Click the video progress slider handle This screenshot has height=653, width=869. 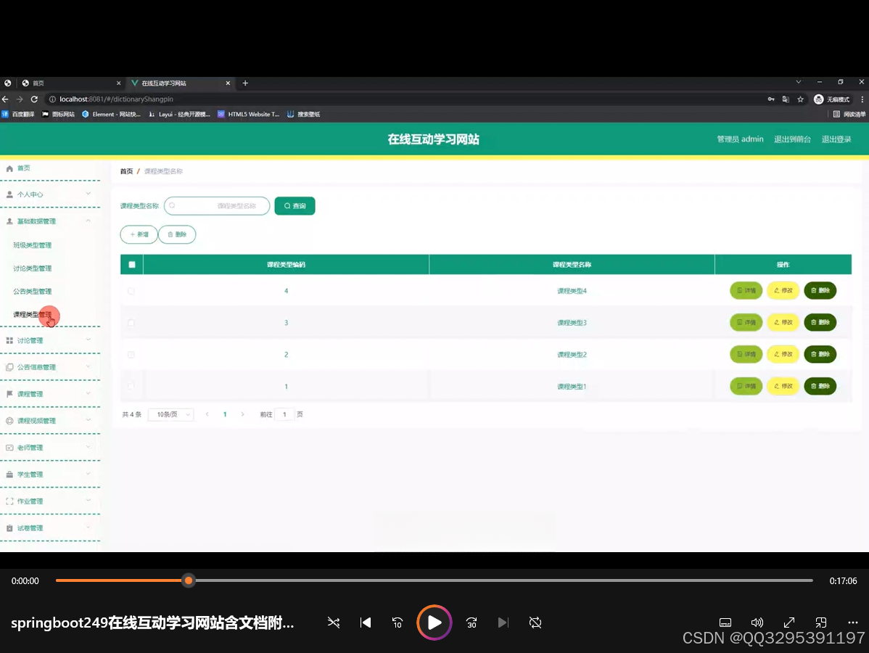(x=189, y=580)
